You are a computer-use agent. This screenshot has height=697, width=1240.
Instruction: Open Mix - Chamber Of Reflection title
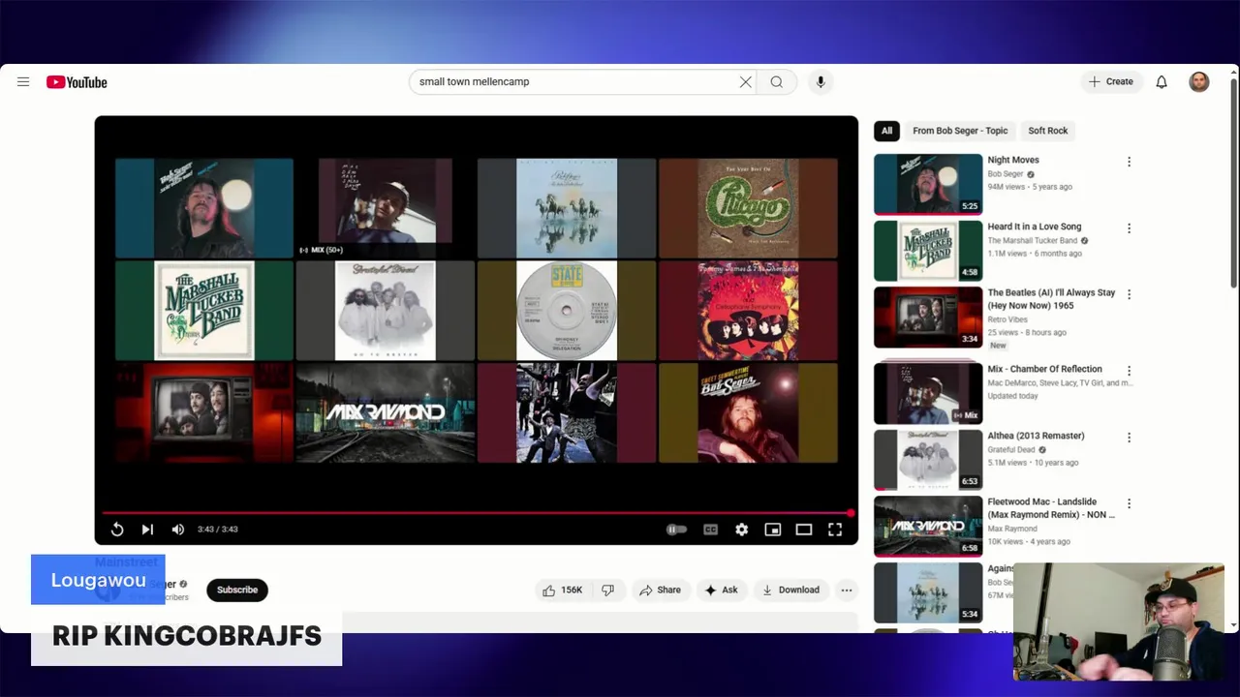tap(1044, 369)
